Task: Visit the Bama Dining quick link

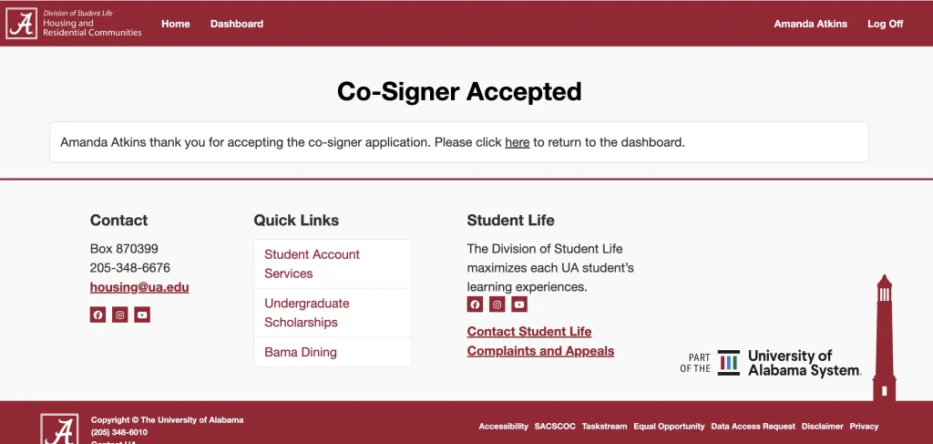Action: pos(301,352)
